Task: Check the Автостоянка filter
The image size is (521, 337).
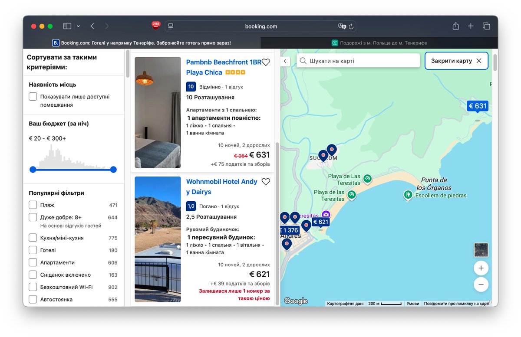Action: point(33,299)
